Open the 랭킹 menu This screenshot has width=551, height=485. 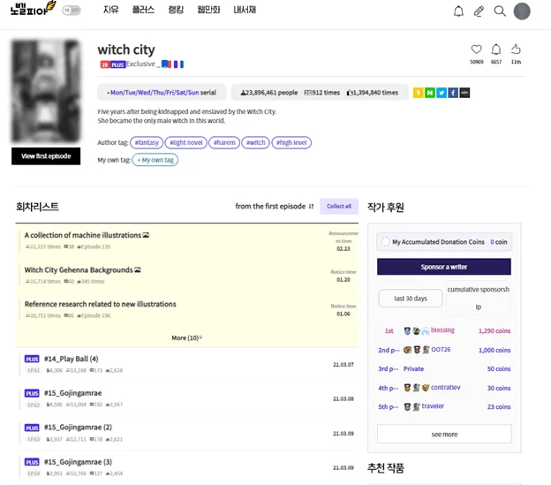(176, 10)
